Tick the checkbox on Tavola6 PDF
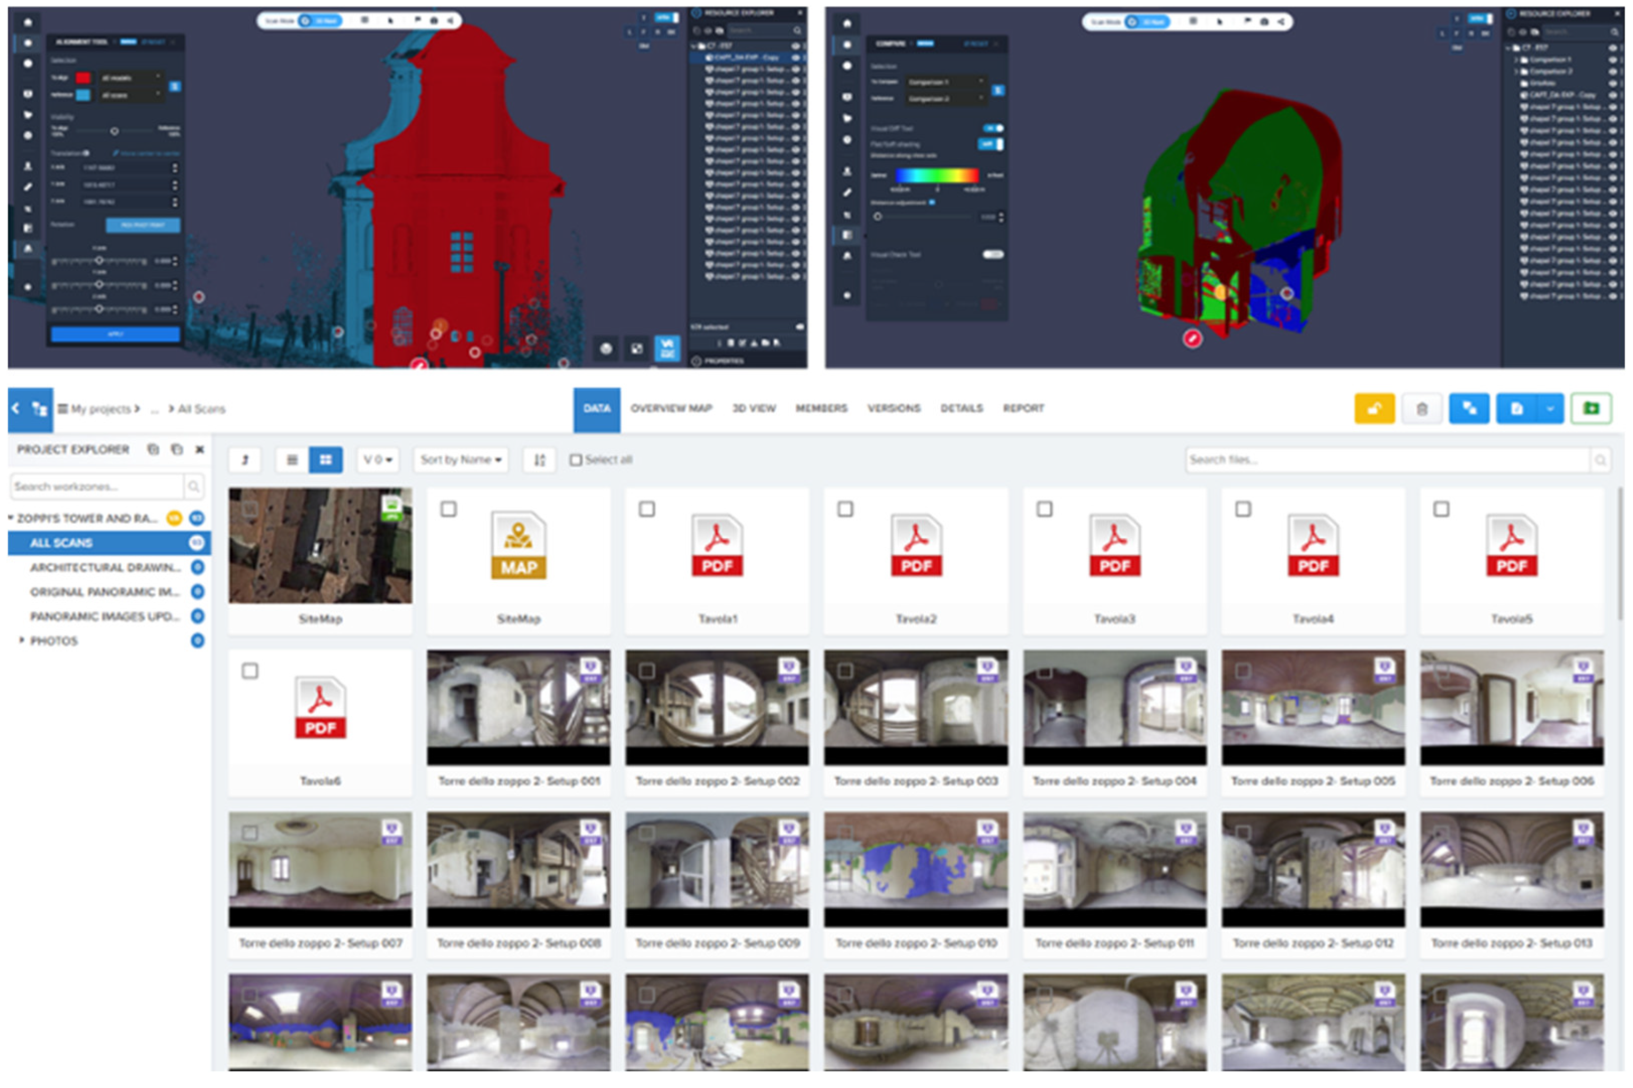 (249, 672)
